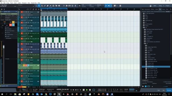The width and height of the screenshot is (172, 96).
Task: Toggle Mute on the Impact track
Action: point(22,60)
